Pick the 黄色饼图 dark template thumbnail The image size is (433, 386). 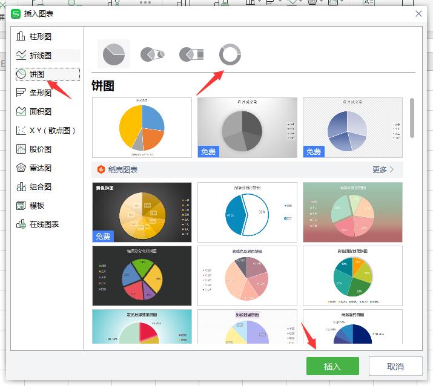click(142, 212)
